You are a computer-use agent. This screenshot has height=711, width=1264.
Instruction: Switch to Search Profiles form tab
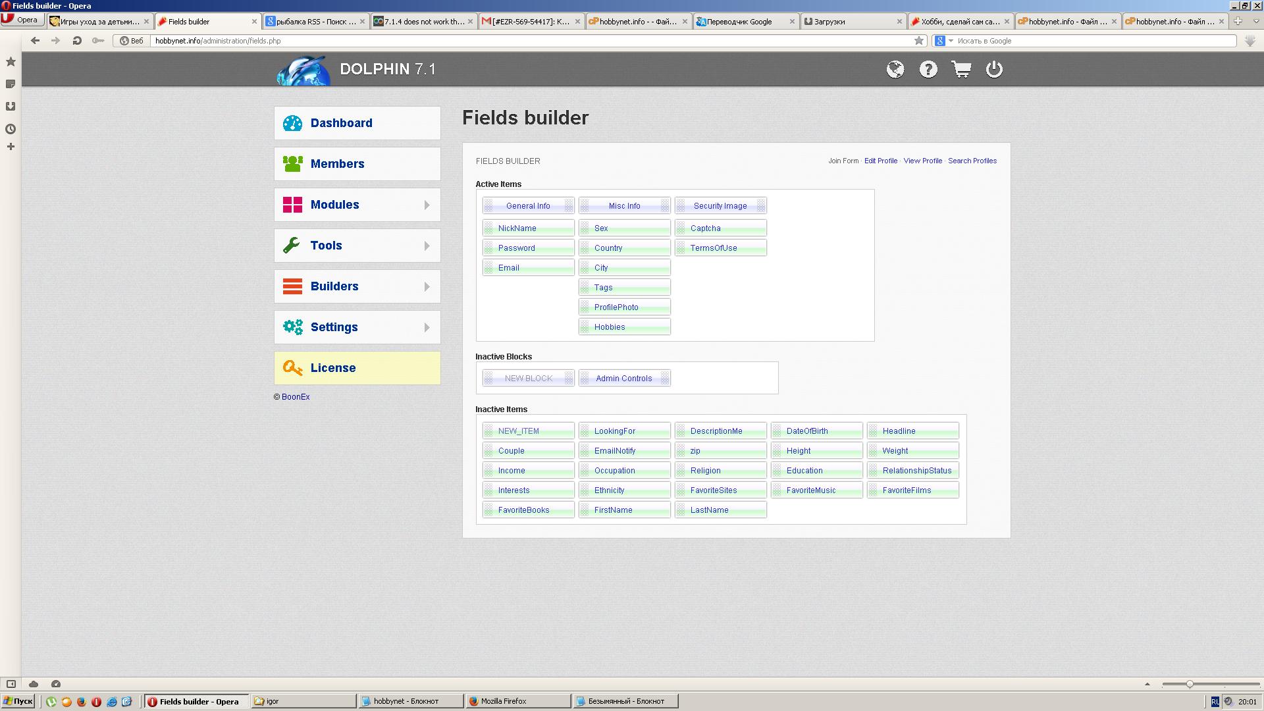point(972,161)
